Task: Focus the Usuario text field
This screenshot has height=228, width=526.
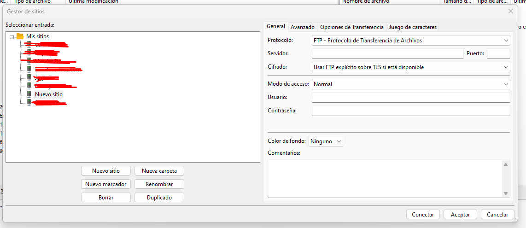Action: 411,97
